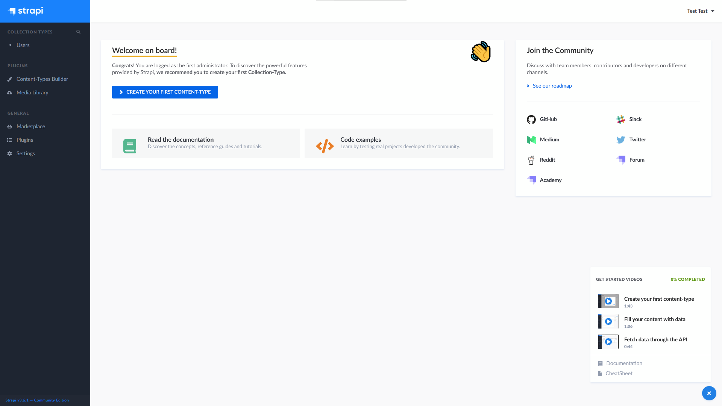Open the Slack community link

635,119
